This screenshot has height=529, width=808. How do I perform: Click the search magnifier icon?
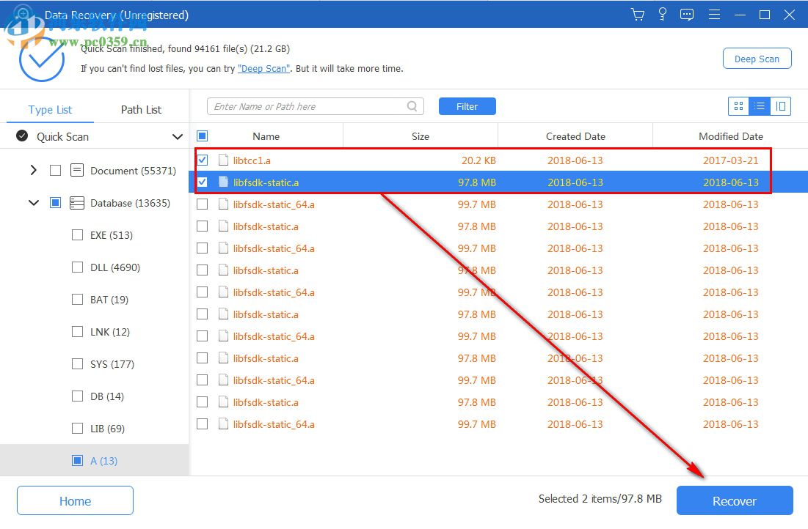pos(412,106)
